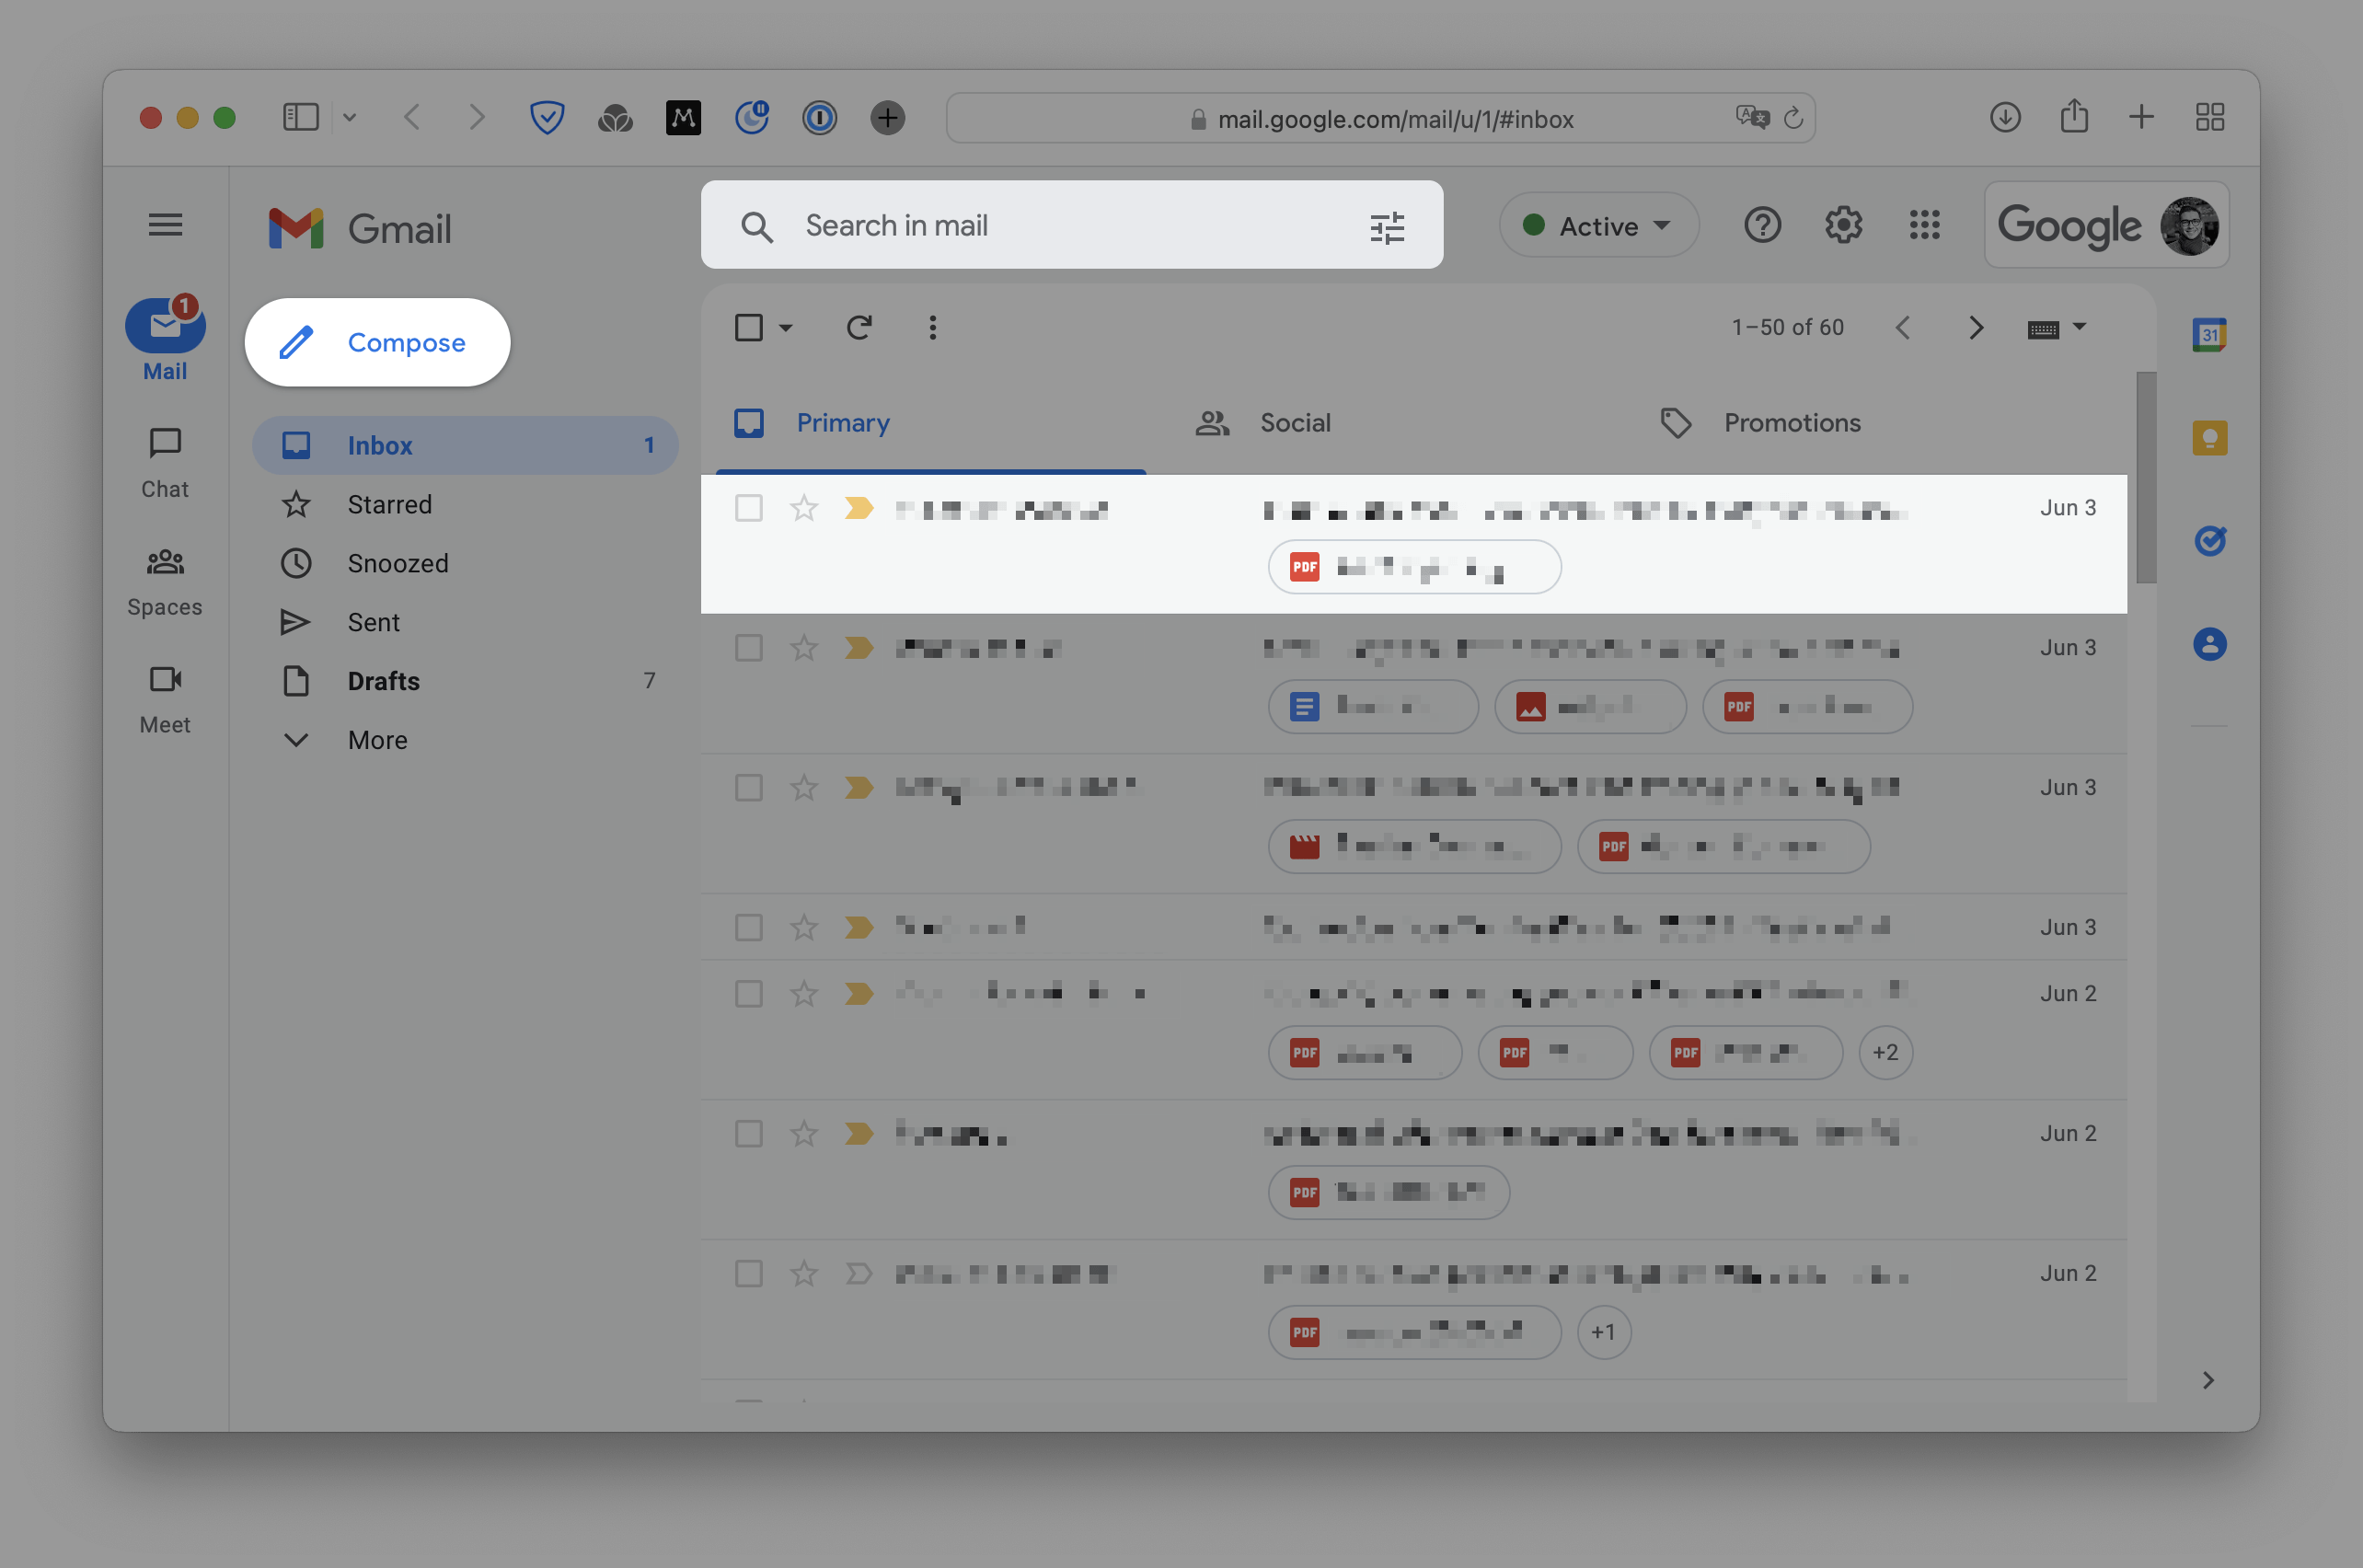Expand the Active status dropdown
2363x1568 pixels.
coord(1598,226)
